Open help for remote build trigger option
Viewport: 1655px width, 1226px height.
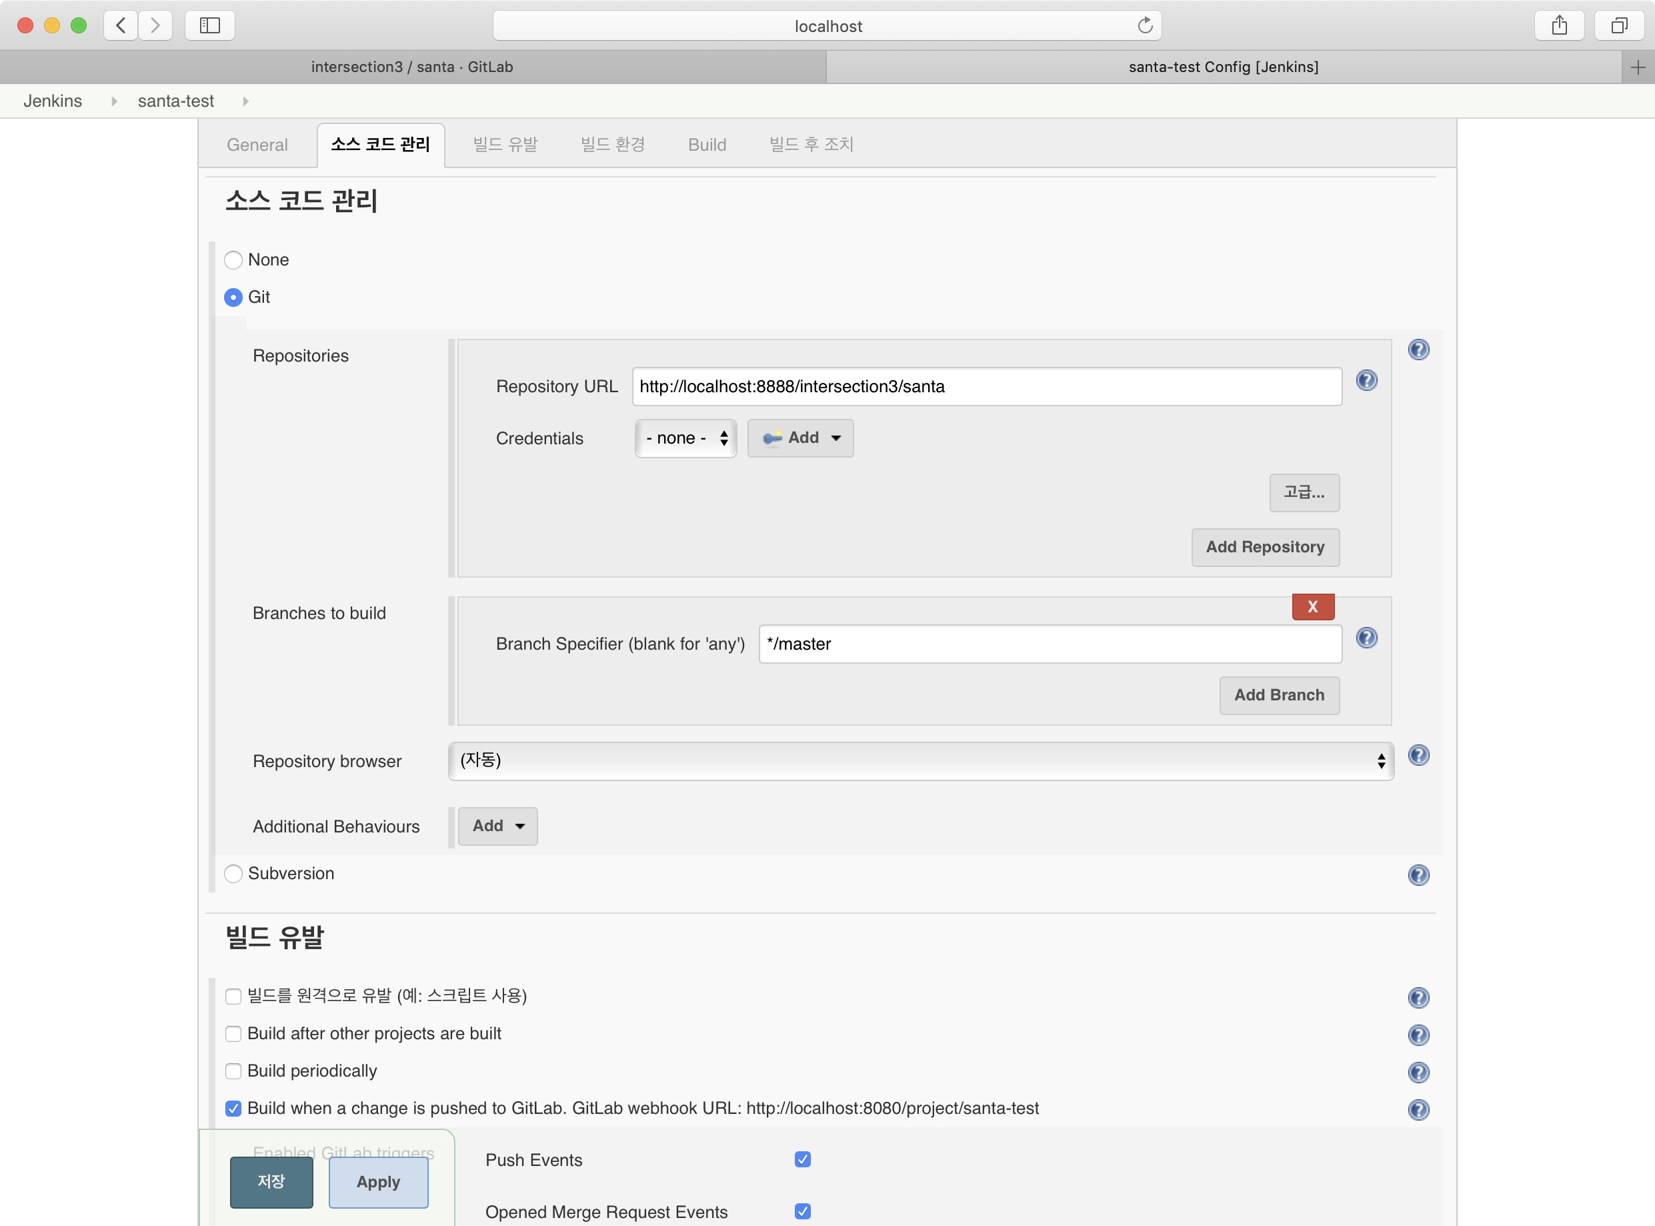click(1418, 997)
